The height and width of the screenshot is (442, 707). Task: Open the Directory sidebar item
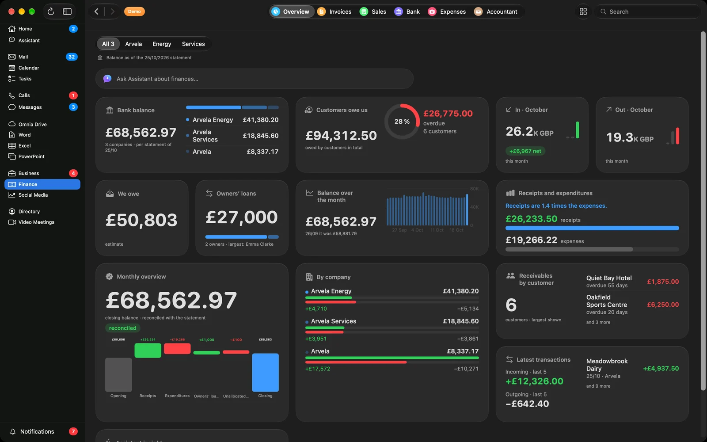(42, 211)
